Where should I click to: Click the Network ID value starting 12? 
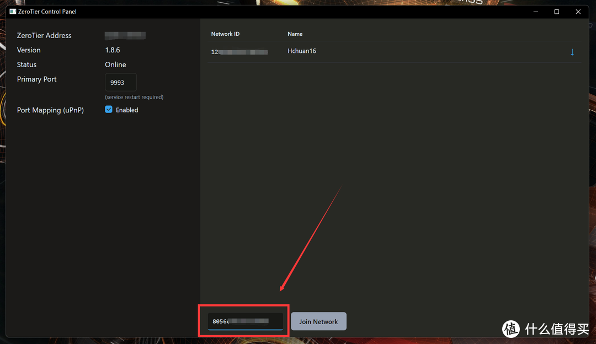pyautogui.click(x=240, y=52)
